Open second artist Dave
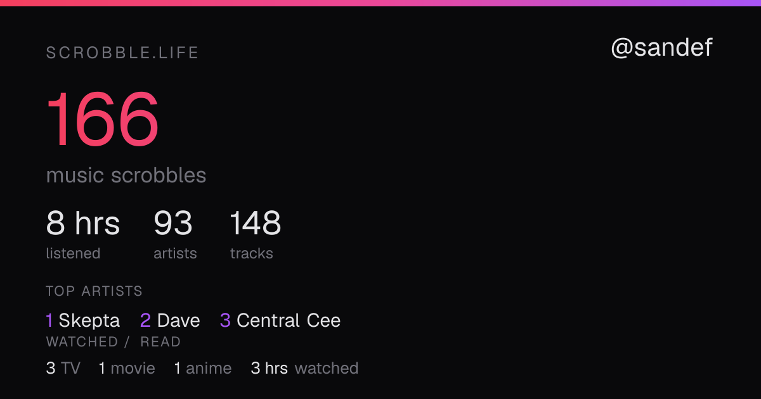This screenshot has height=399, width=761. click(x=179, y=320)
